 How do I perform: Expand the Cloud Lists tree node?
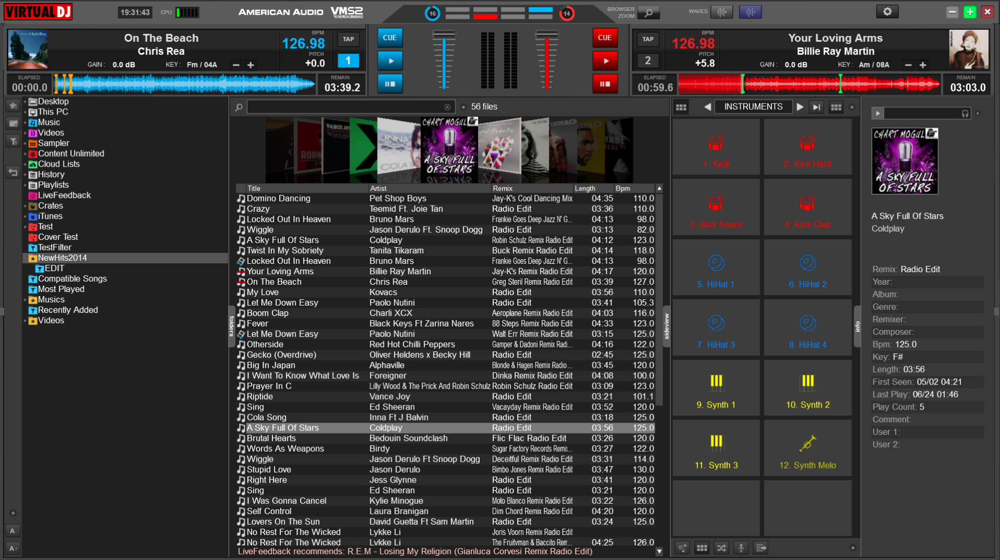click(24, 164)
